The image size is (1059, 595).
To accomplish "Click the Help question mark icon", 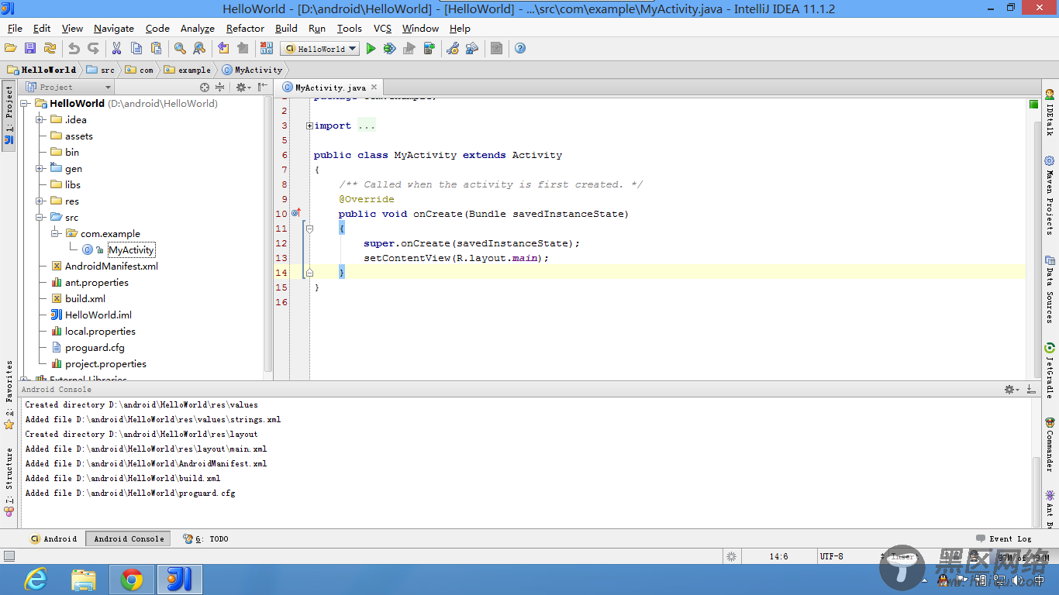I will coord(520,48).
